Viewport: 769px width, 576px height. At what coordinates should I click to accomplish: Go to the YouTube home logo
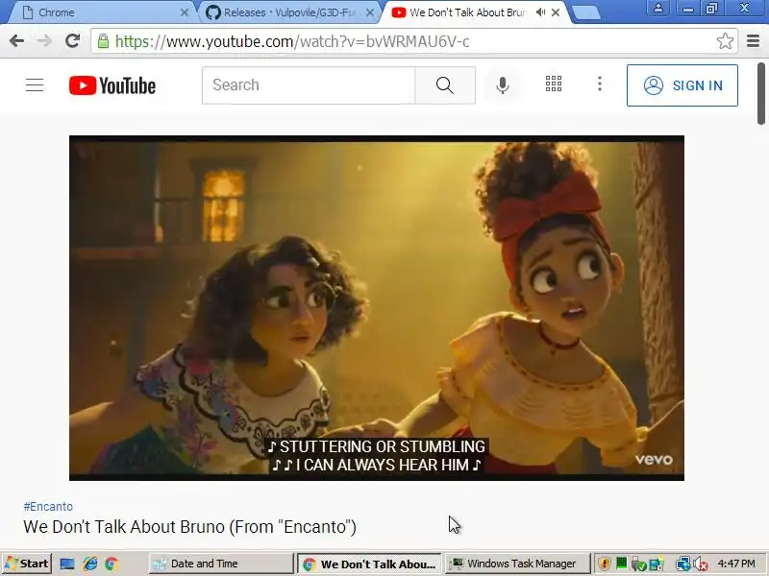point(112,85)
